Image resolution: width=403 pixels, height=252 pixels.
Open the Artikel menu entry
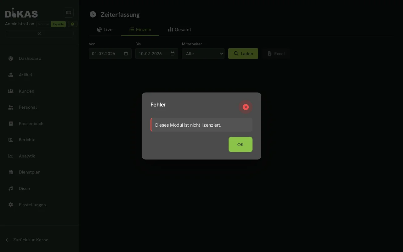pyautogui.click(x=39, y=75)
